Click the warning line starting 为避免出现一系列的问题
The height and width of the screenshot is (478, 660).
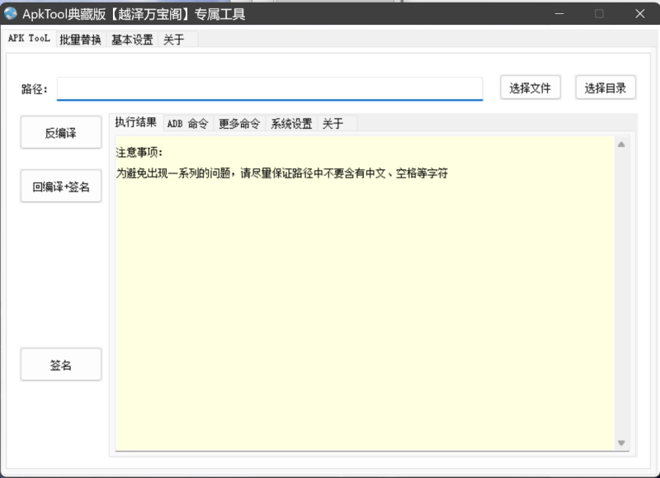(x=282, y=173)
